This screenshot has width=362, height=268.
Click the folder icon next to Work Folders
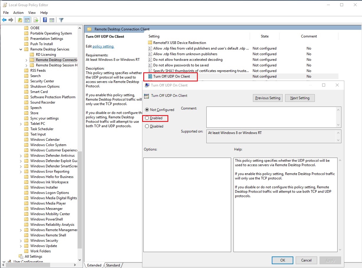point(26,251)
